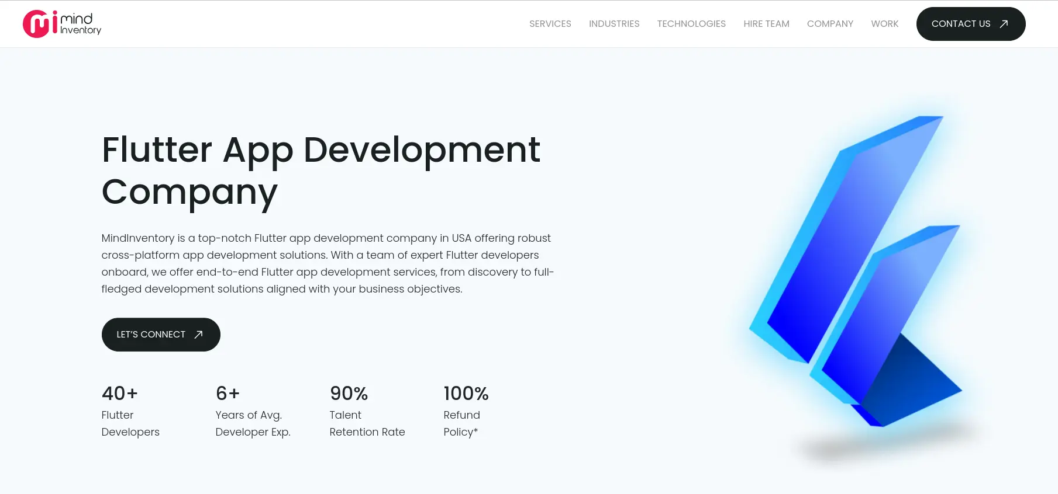Click the MindInventory description paragraph
This screenshot has width=1058, height=494.
(328, 263)
